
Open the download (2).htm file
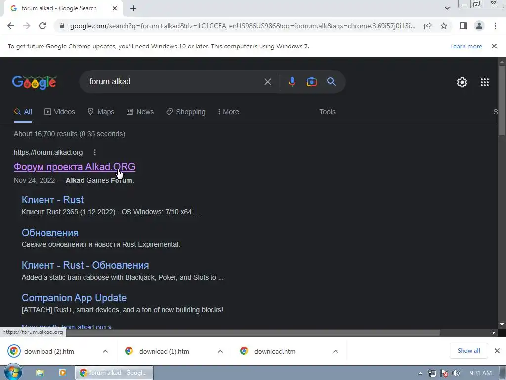(x=49, y=351)
